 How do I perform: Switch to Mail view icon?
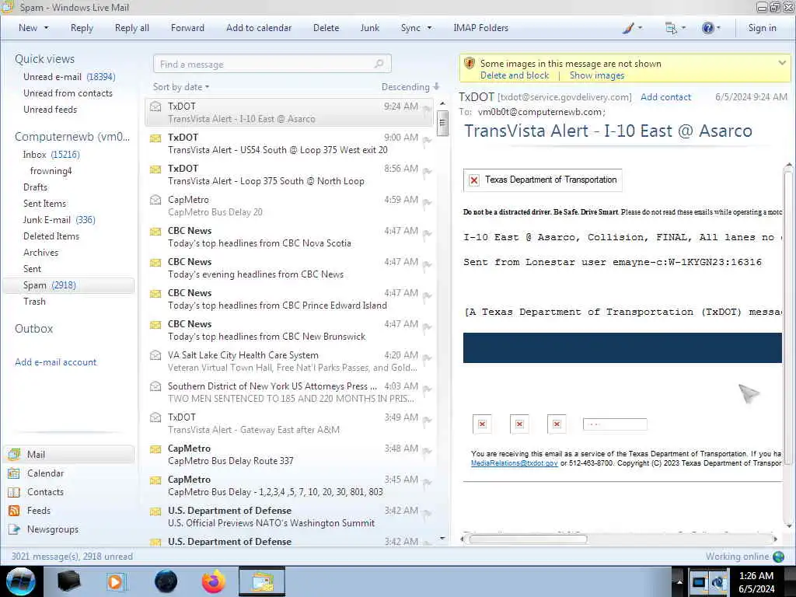tap(14, 454)
